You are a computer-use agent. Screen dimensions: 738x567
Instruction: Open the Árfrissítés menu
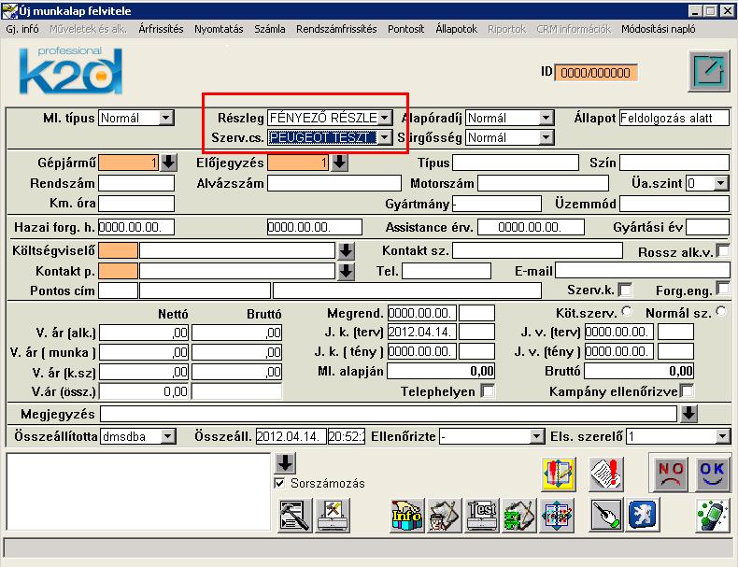point(161,29)
